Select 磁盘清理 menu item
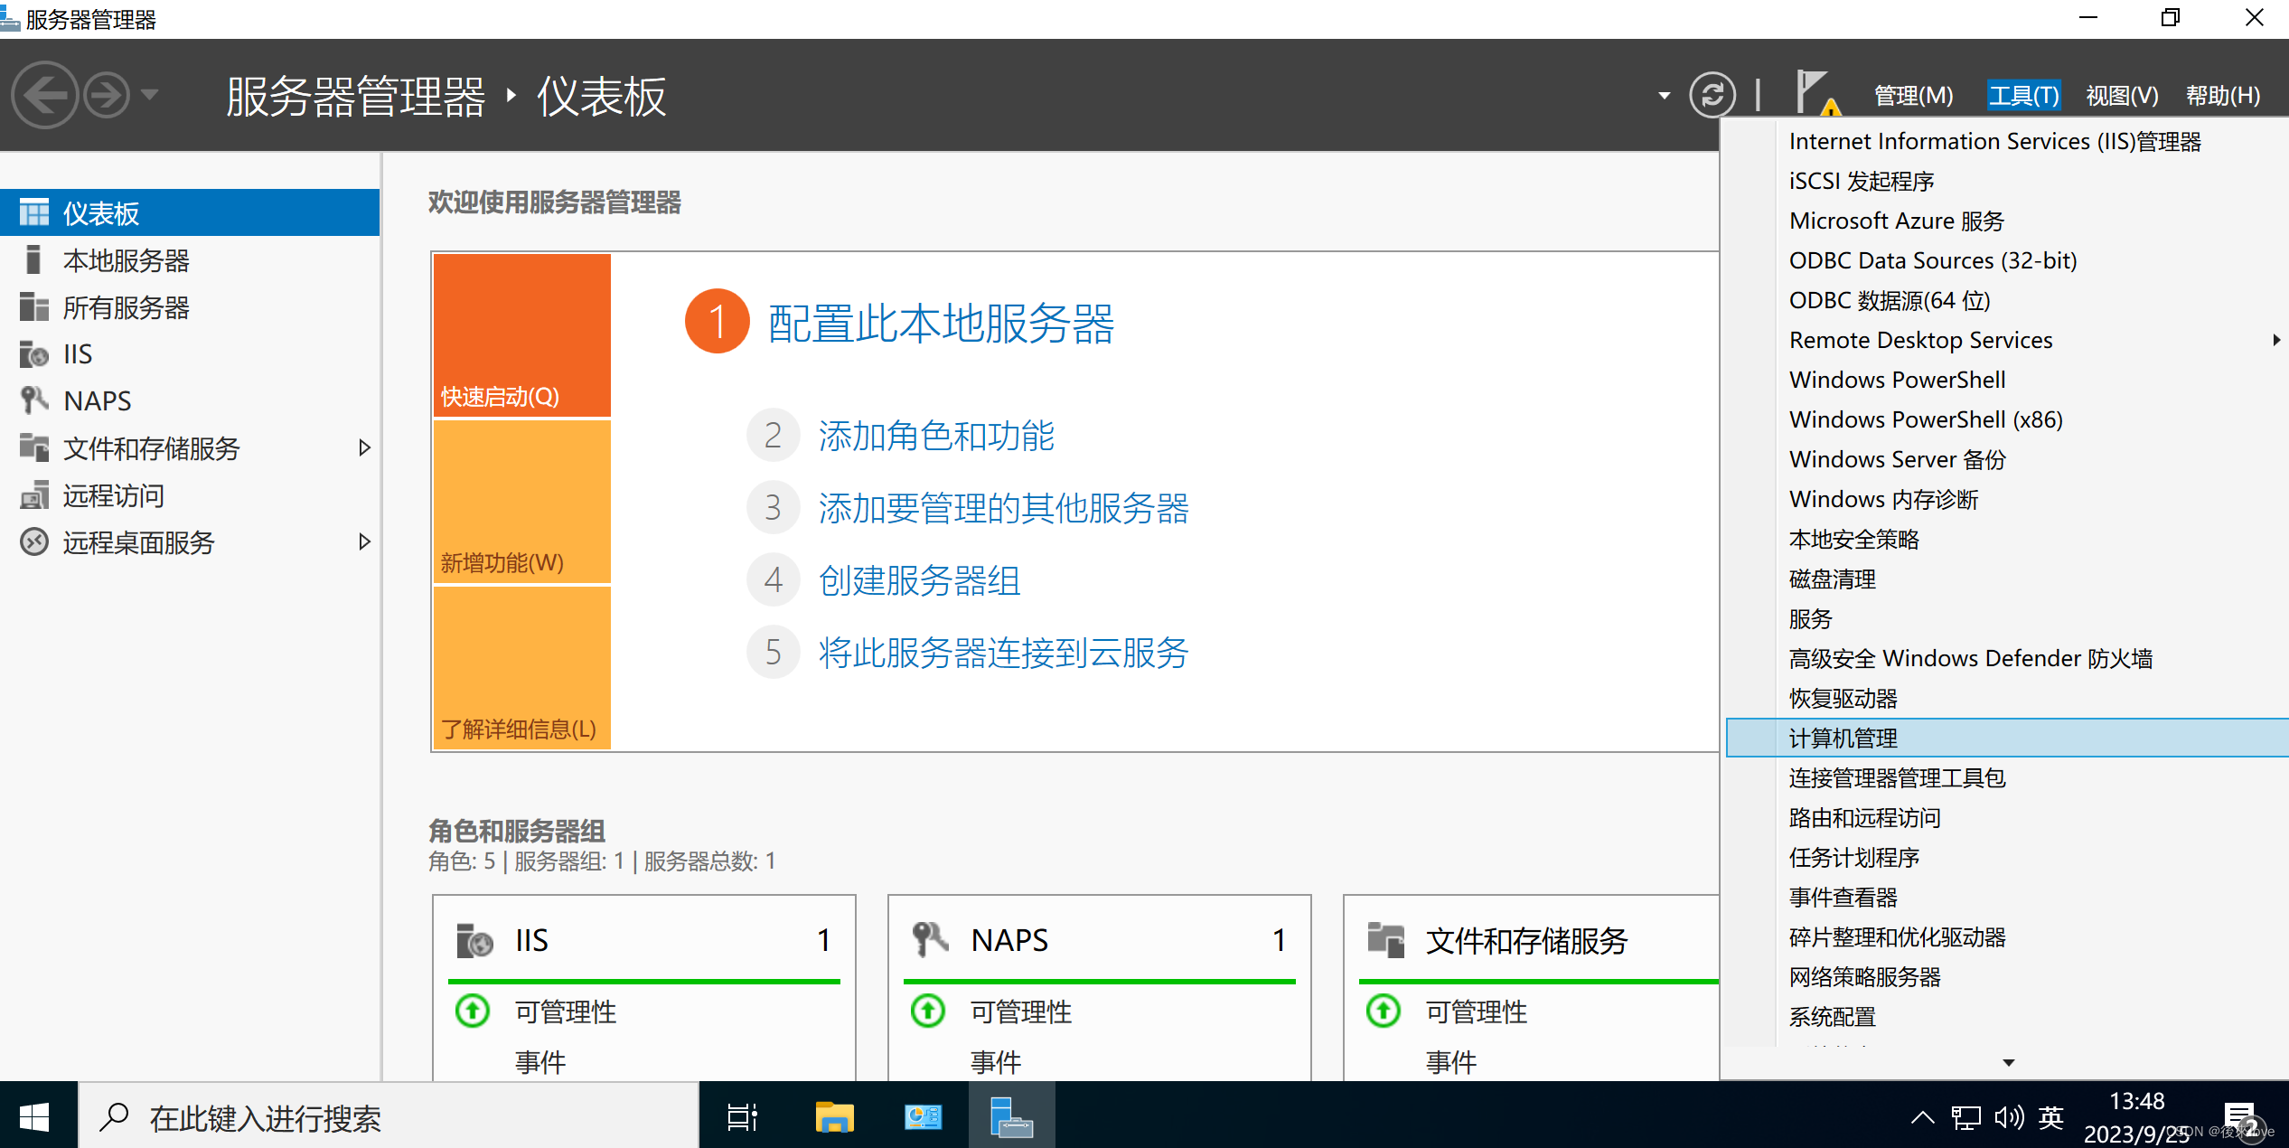 2007,579
